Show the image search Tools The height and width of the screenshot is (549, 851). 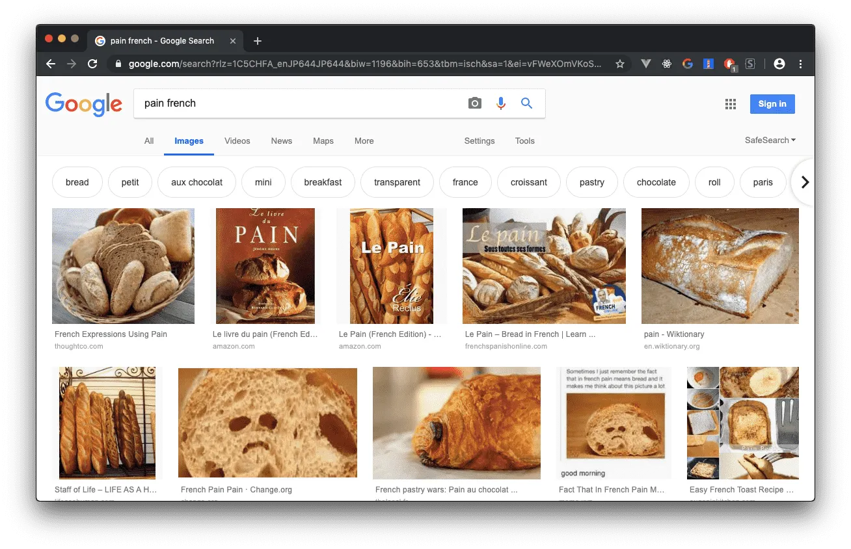[525, 141]
